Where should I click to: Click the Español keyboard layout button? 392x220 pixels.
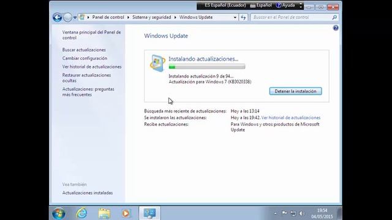coord(261,5)
